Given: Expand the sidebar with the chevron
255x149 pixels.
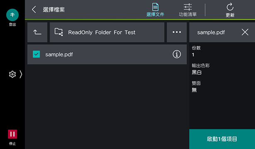Looking at the screenshot, I should tap(21, 74).
